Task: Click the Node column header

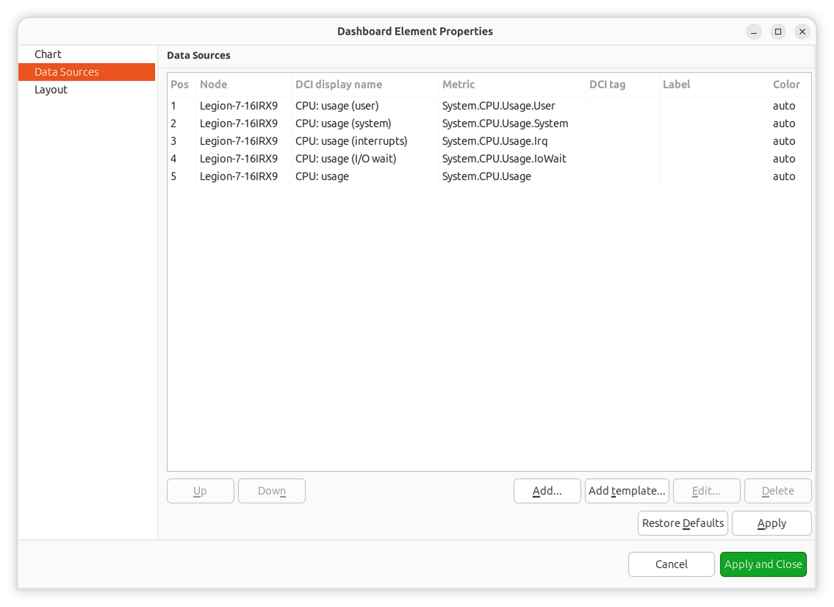Action: (x=213, y=84)
